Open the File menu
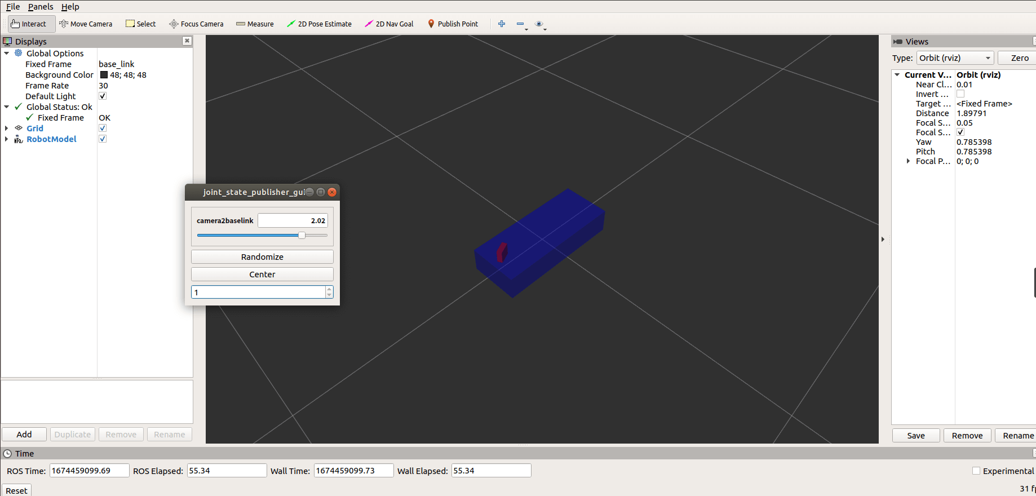Image resolution: width=1036 pixels, height=496 pixels. (13, 6)
